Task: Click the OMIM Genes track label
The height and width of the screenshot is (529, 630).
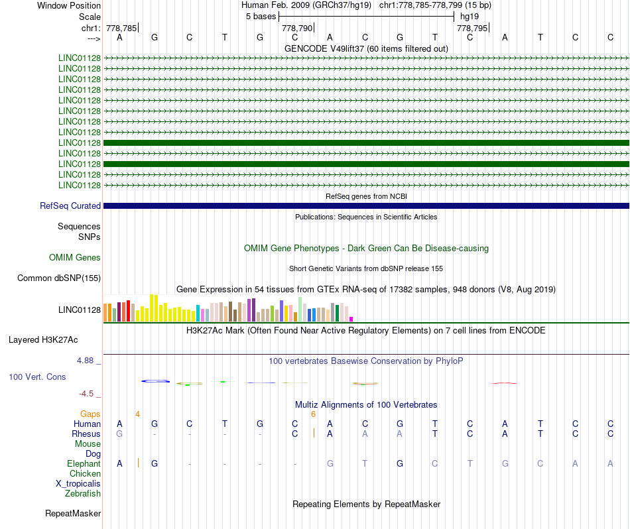Action: (x=75, y=257)
